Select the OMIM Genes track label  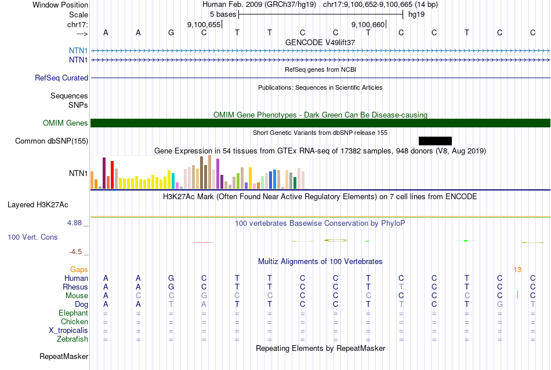tap(65, 123)
